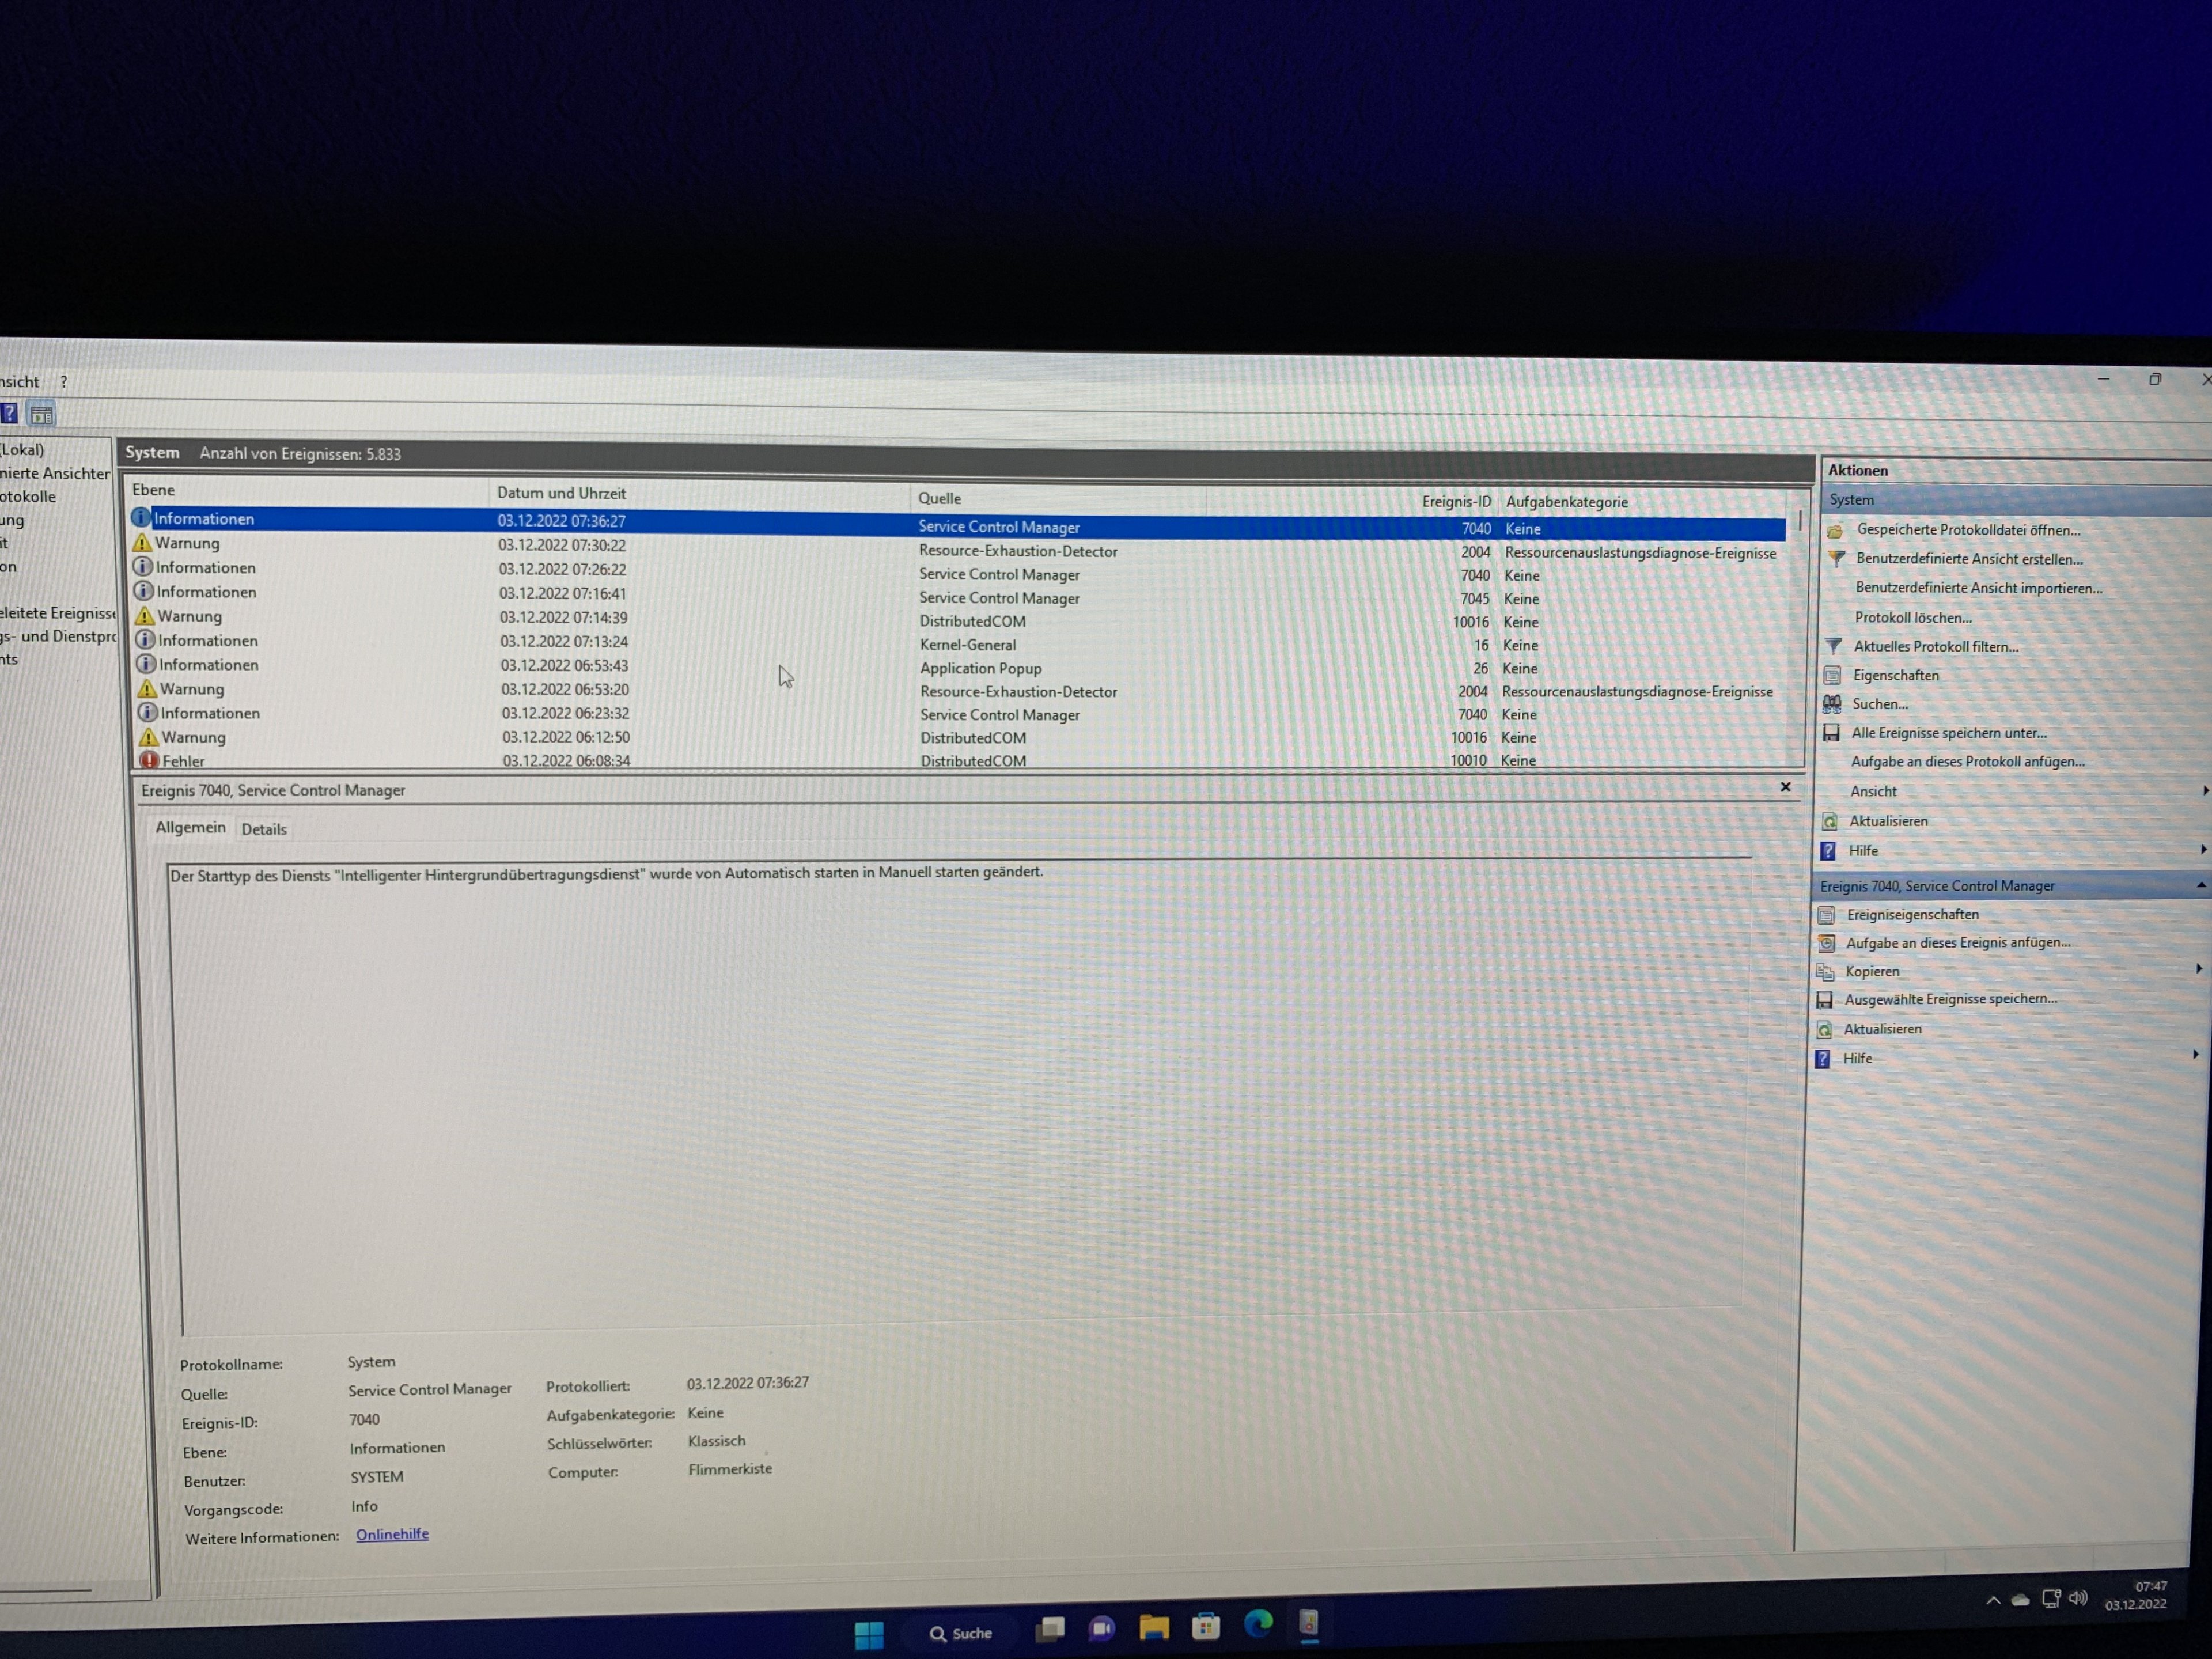Click the Ereigniseigenschaften icon
2212x1659 pixels.
(x=1826, y=914)
